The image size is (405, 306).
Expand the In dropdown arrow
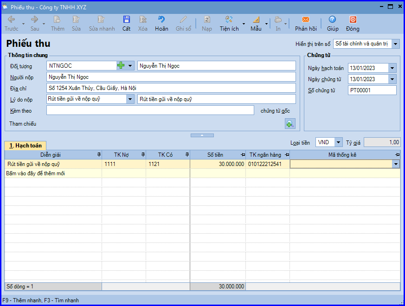click(285, 24)
